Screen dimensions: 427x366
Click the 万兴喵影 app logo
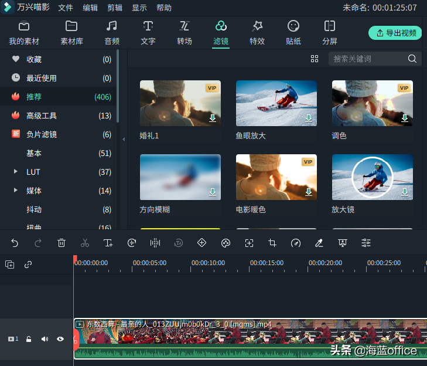pos(8,8)
